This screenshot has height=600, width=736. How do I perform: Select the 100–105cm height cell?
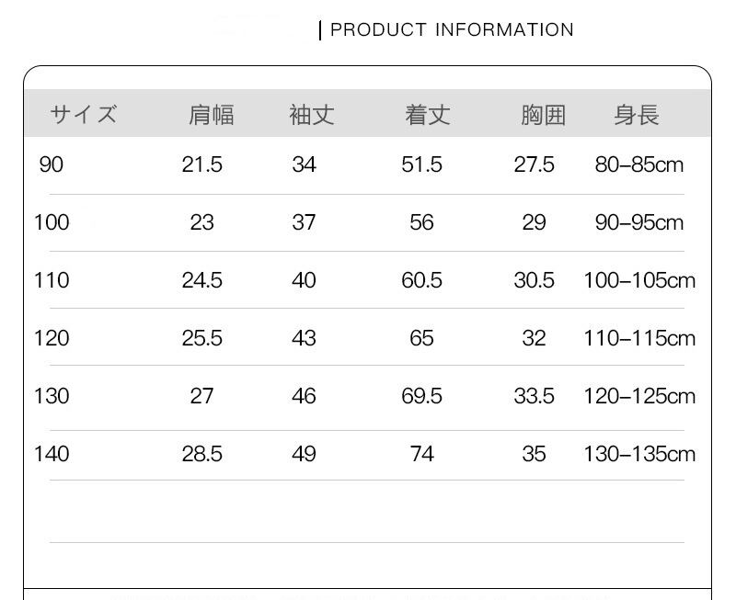pyautogui.click(x=639, y=280)
